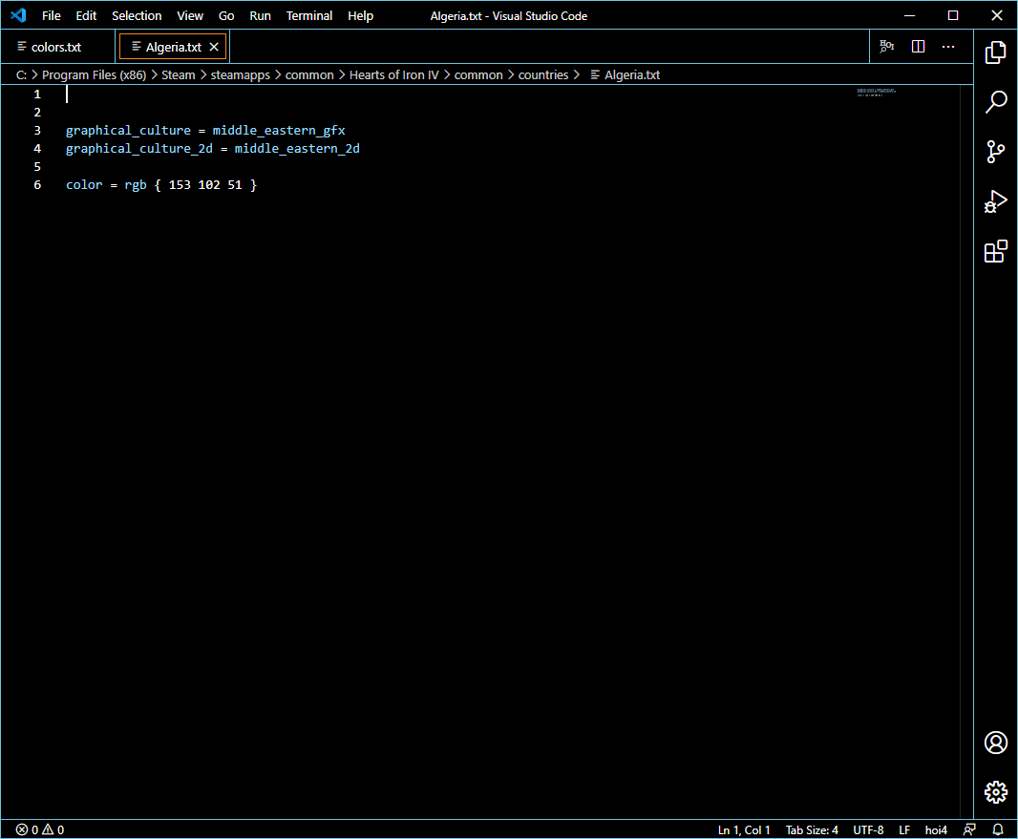Viewport: 1018px width, 839px height.
Task: Open the Explorer view in the activity bar
Action: tap(995, 52)
